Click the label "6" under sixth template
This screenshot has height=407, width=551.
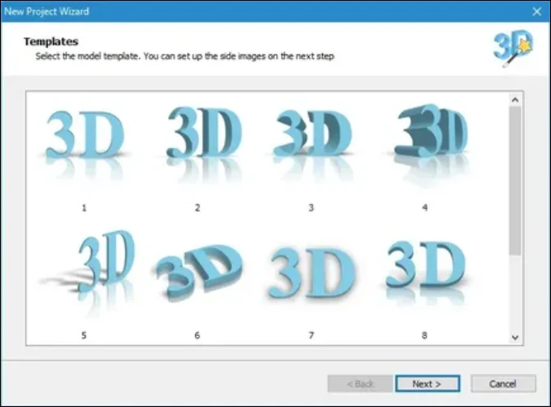point(197,335)
